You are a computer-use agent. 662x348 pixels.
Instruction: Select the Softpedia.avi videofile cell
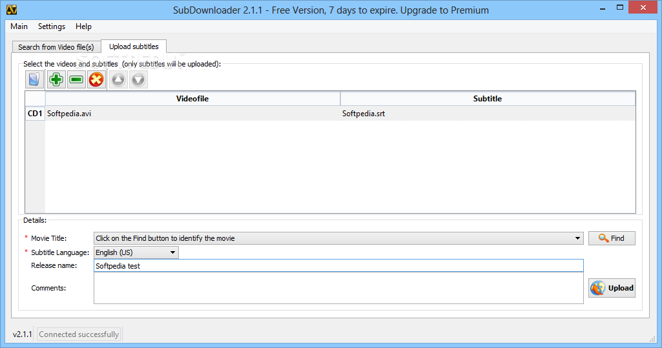(x=192, y=114)
